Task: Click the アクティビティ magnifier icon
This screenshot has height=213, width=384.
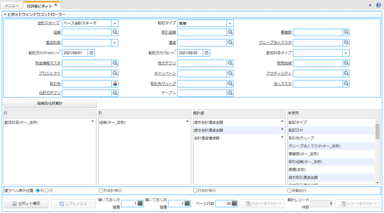Action: tap(346, 73)
